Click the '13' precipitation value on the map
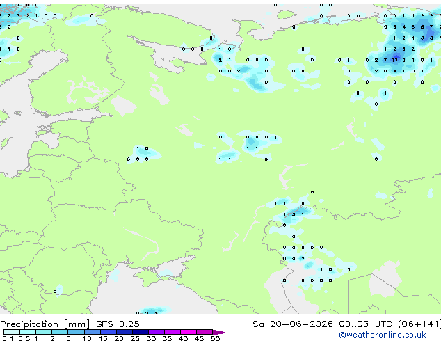This screenshot has height=341, width=441. [x=395, y=60]
